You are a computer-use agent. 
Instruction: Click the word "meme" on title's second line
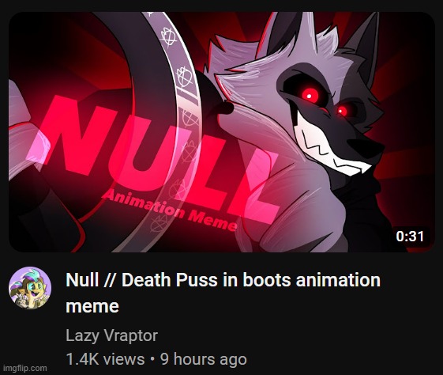pos(92,306)
